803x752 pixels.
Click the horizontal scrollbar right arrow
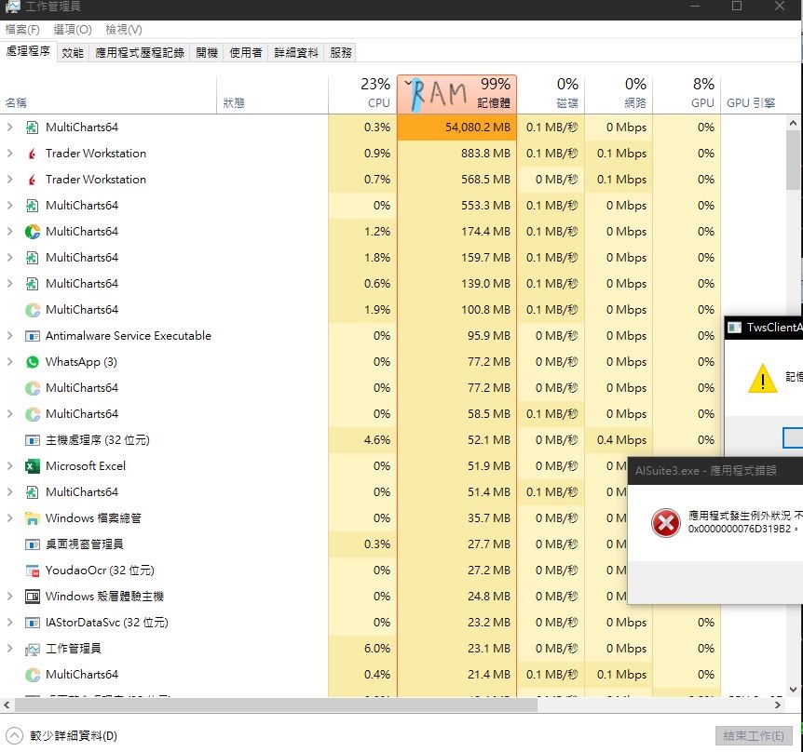tap(778, 705)
